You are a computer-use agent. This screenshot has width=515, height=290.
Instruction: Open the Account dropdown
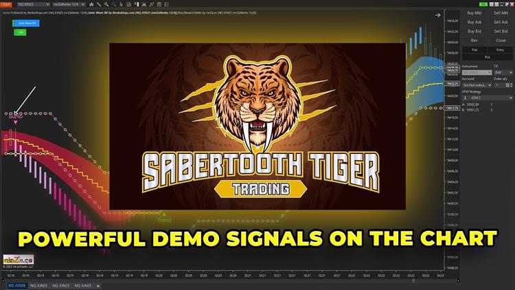pyautogui.click(x=477, y=85)
